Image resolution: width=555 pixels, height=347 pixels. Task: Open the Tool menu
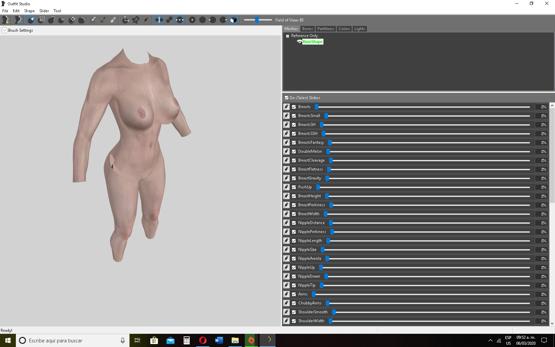pos(57,11)
